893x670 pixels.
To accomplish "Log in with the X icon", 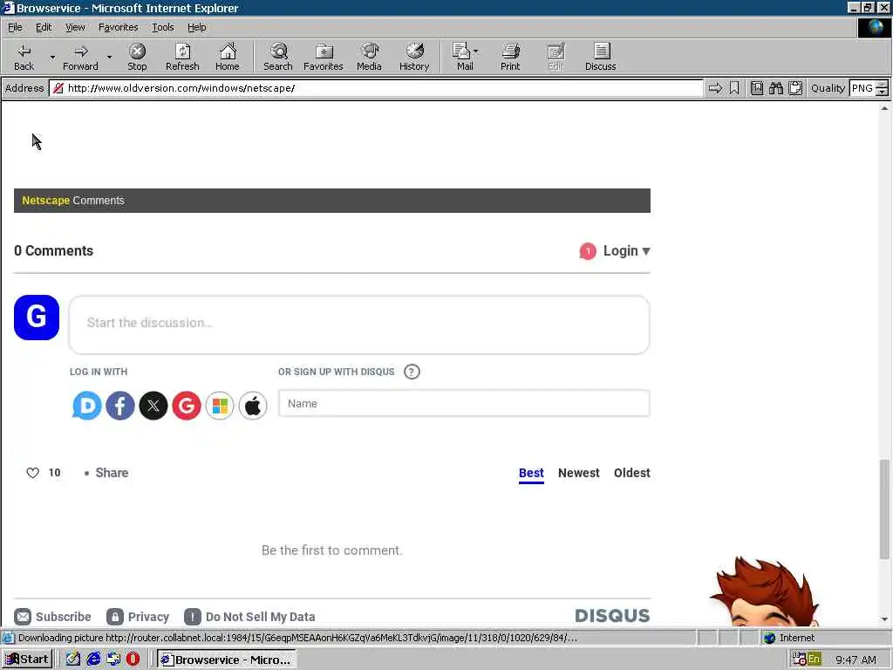I will [x=153, y=406].
